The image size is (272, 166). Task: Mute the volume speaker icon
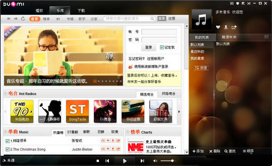tap(155, 161)
